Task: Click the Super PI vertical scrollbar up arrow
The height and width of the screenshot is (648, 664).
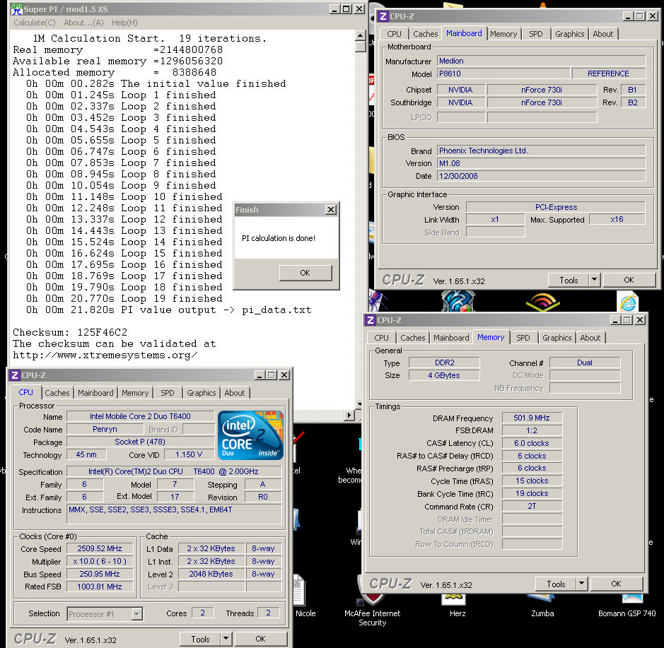Action: click(361, 35)
